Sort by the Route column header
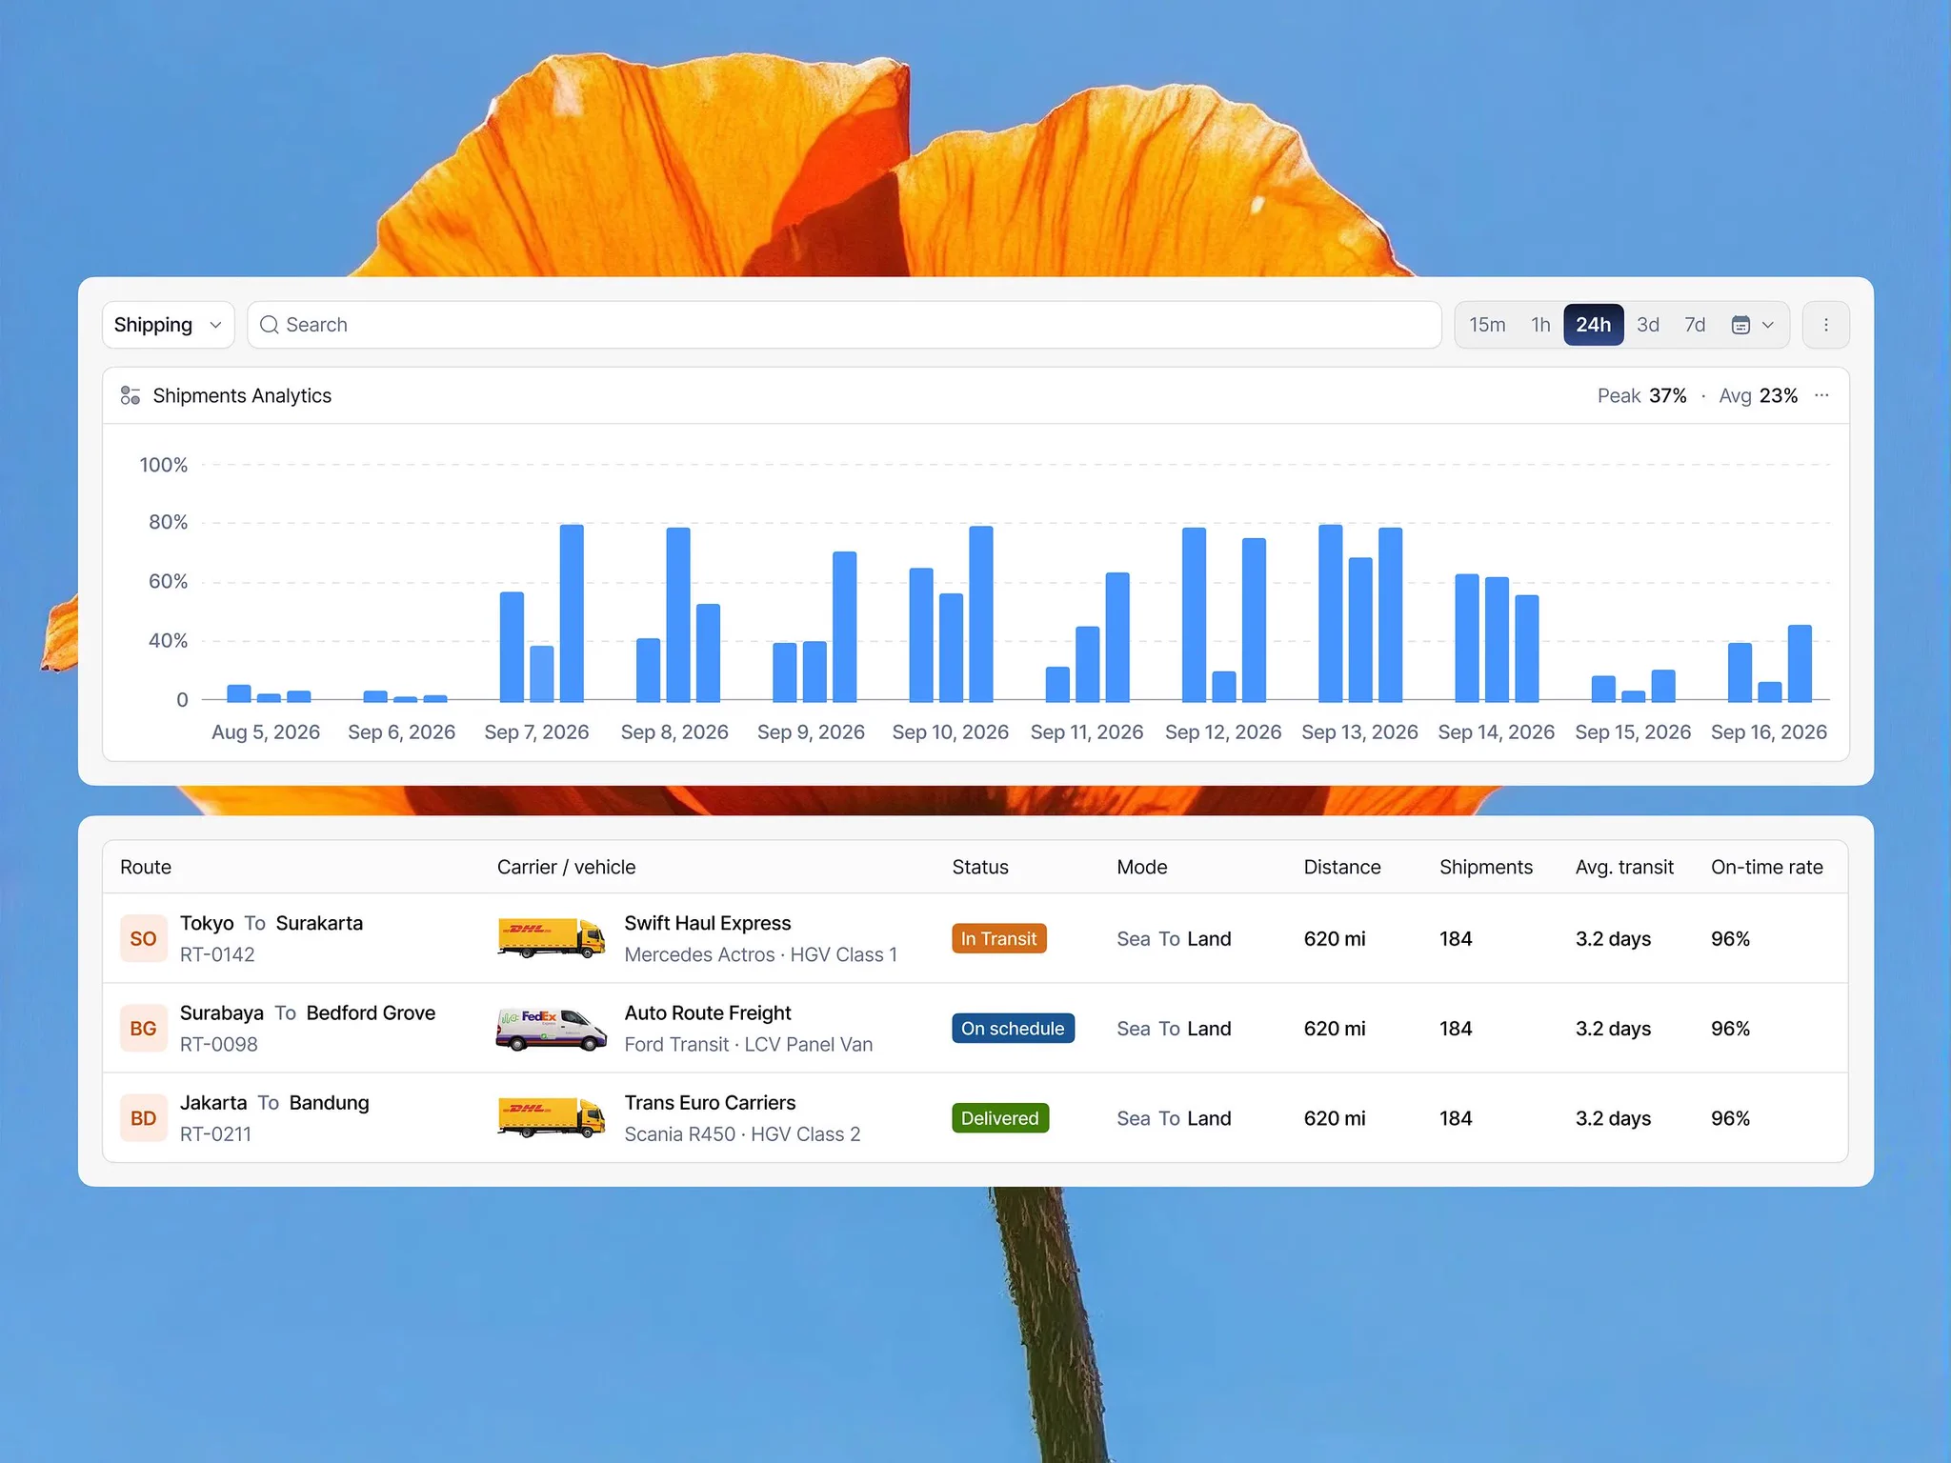Viewport: 1951px width, 1463px height. [146, 867]
